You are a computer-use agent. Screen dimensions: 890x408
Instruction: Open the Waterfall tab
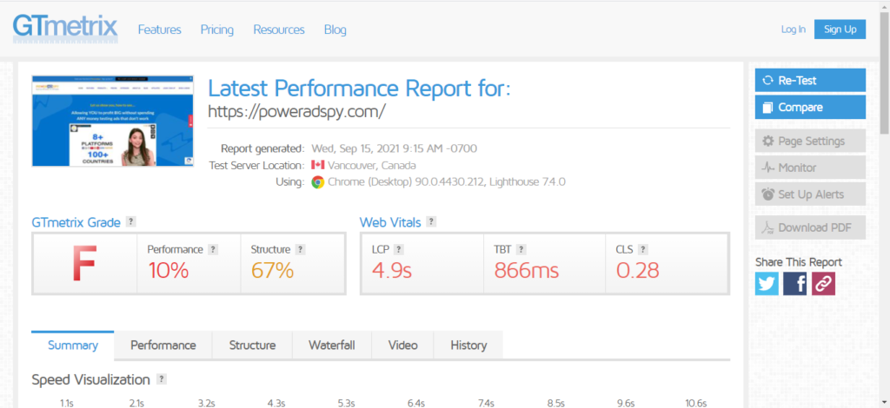(x=332, y=345)
